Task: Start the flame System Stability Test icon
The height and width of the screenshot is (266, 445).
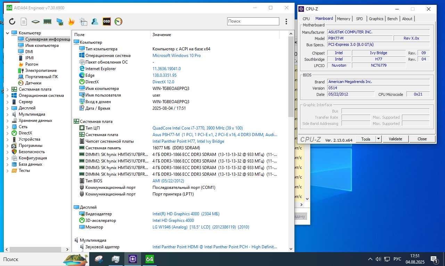Action: click(71, 22)
